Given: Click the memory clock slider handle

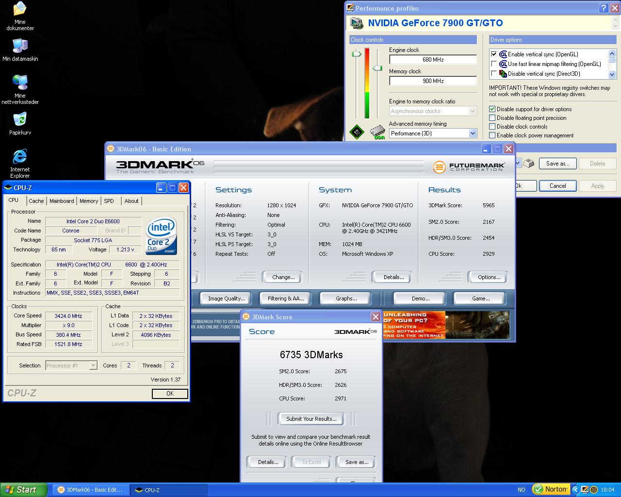Looking at the screenshot, I should pos(377,68).
